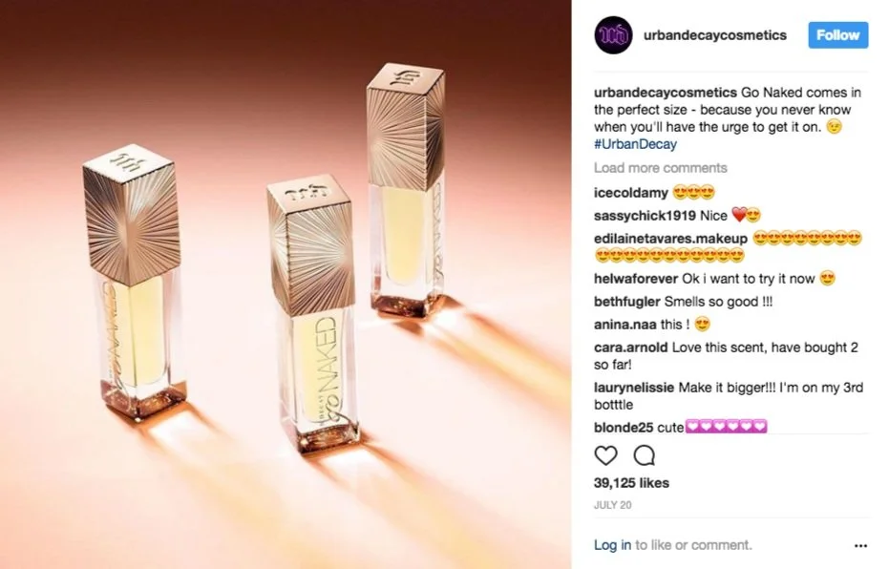Open helwaforever's profile link
The width and height of the screenshot is (889, 569).
click(636, 279)
